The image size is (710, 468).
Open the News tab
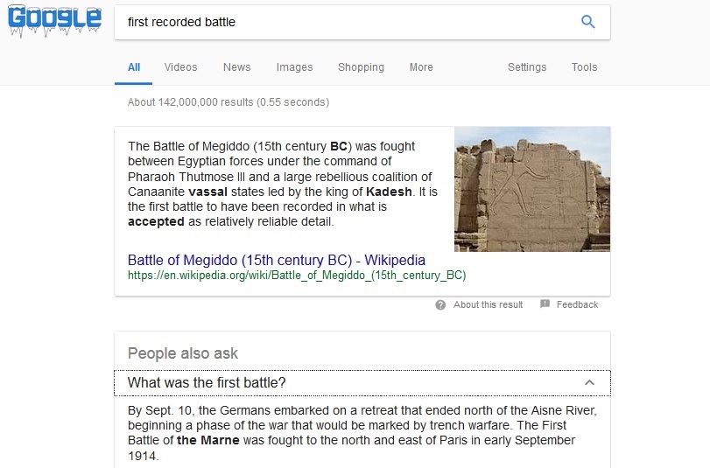point(236,67)
